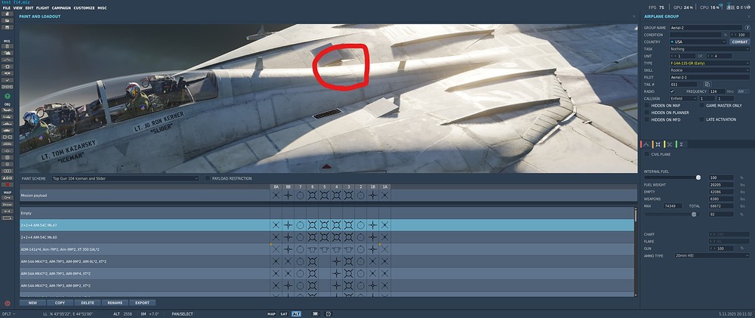Close the Airplane Group panel

pyautogui.click(x=749, y=17)
